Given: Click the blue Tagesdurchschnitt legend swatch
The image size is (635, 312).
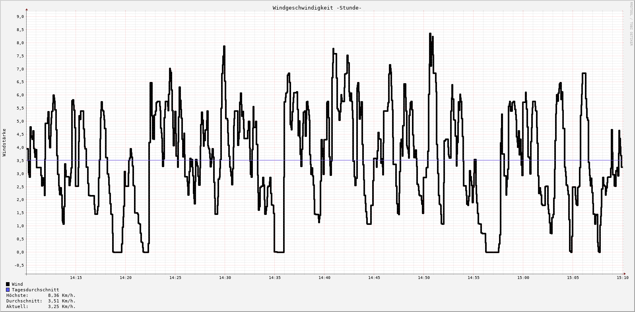Looking at the screenshot, I should coord(8,290).
